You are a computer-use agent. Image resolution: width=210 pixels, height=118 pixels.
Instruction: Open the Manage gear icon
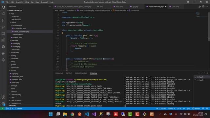coord(3,104)
